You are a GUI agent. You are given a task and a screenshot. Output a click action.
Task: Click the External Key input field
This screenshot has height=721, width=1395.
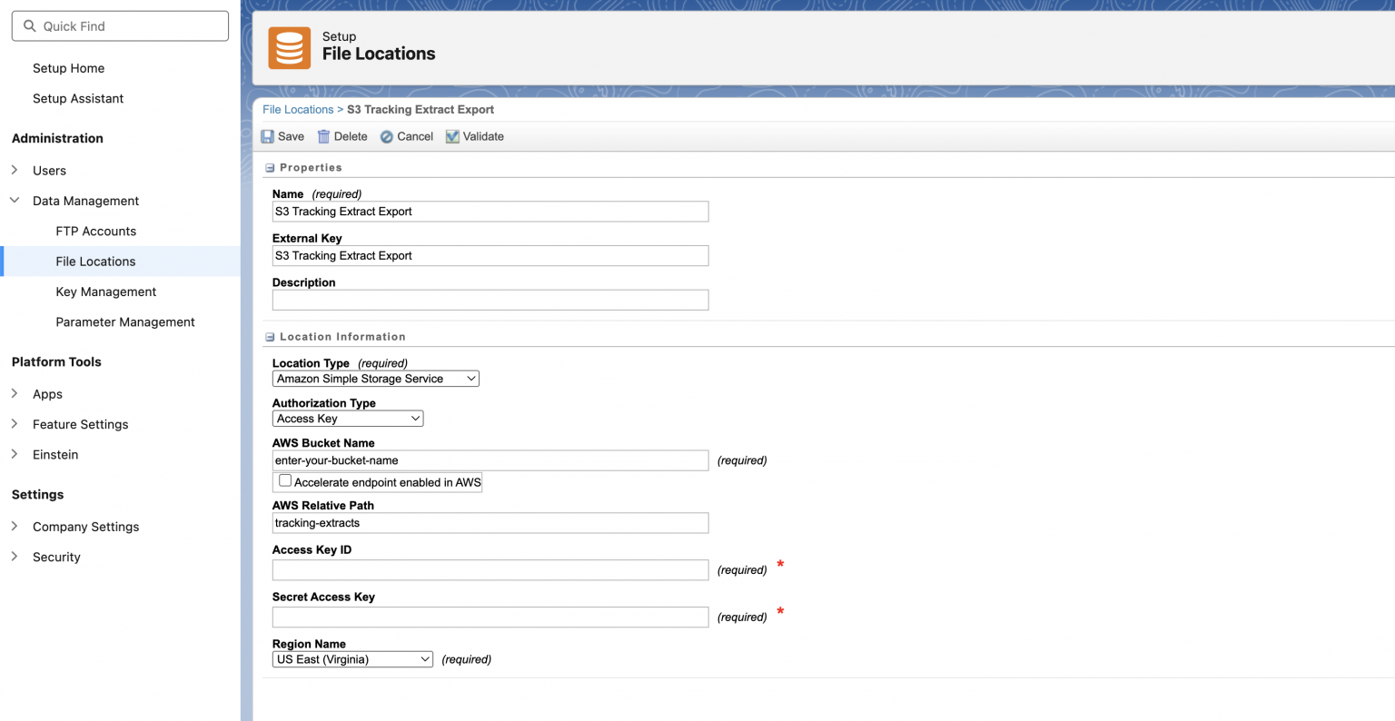pos(490,256)
